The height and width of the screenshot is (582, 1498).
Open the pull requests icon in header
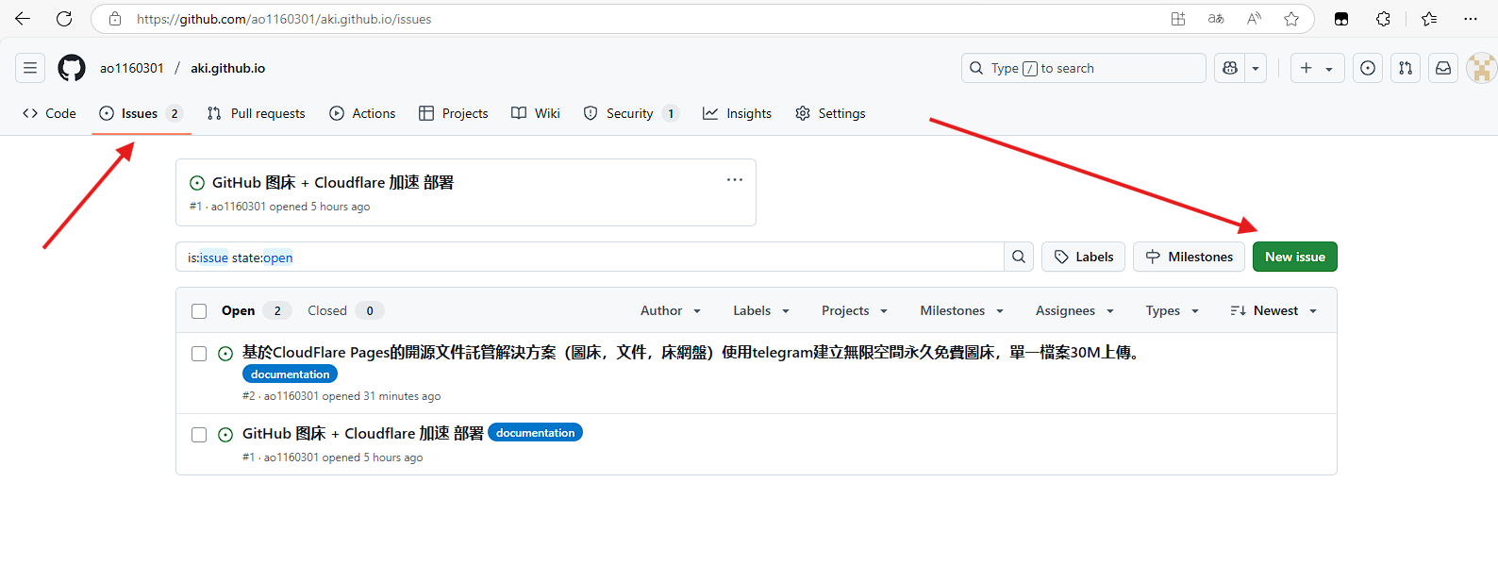[x=1406, y=68]
